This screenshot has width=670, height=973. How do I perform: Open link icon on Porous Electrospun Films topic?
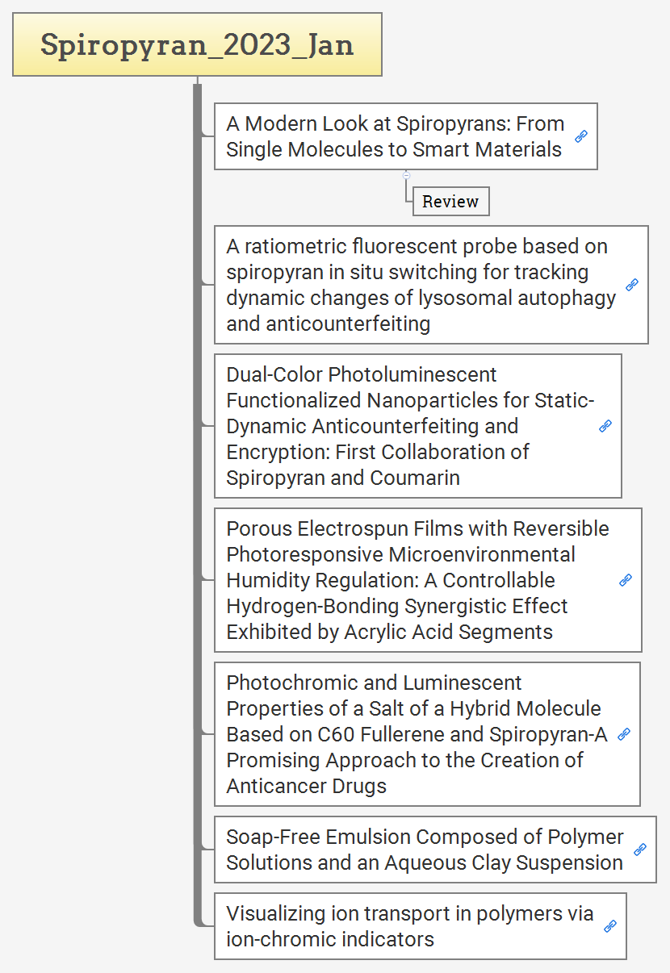[x=626, y=580]
